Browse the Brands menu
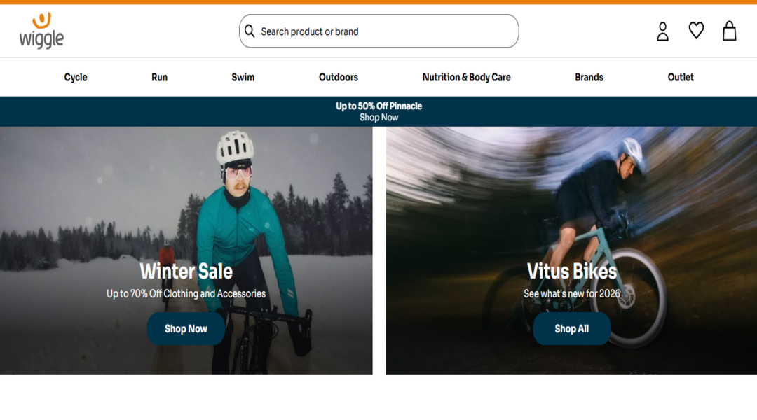This screenshot has width=757, height=420. click(589, 78)
